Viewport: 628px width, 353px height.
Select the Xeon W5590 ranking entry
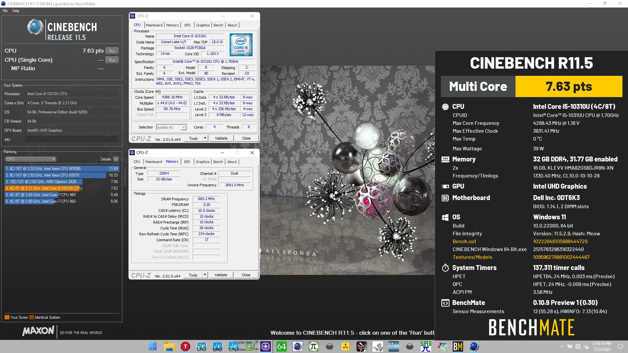pos(62,169)
